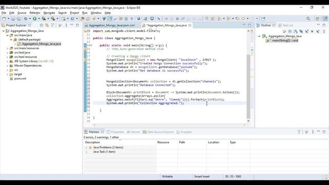
Task: Click the New Java Class icon
Action: point(72,18)
